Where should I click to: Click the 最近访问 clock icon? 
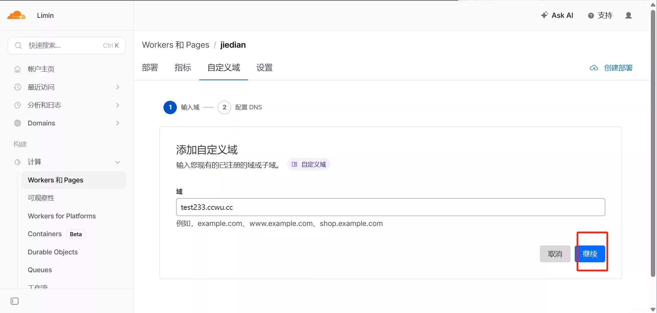click(17, 87)
